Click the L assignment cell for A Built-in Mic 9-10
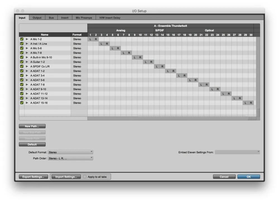Screen dimensions: 279x202 [x=134, y=57]
